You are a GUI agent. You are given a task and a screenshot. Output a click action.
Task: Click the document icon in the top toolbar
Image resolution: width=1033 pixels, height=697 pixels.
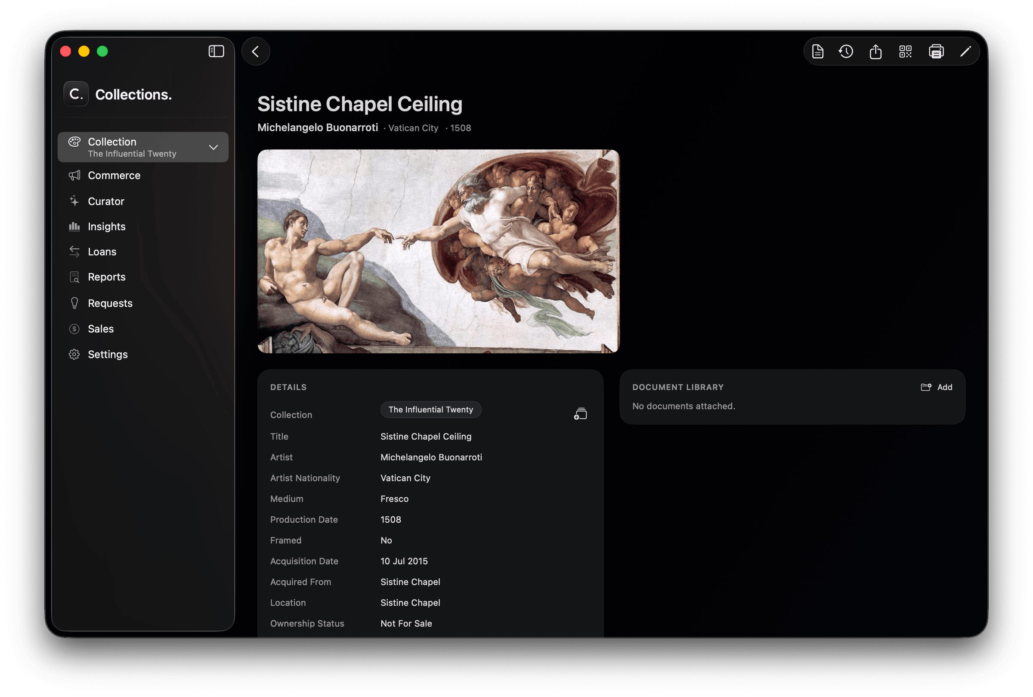click(x=817, y=52)
